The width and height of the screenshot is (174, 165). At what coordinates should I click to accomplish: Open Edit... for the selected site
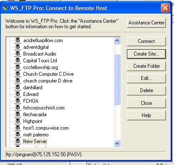pyautogui.click(x=146, y=78)
